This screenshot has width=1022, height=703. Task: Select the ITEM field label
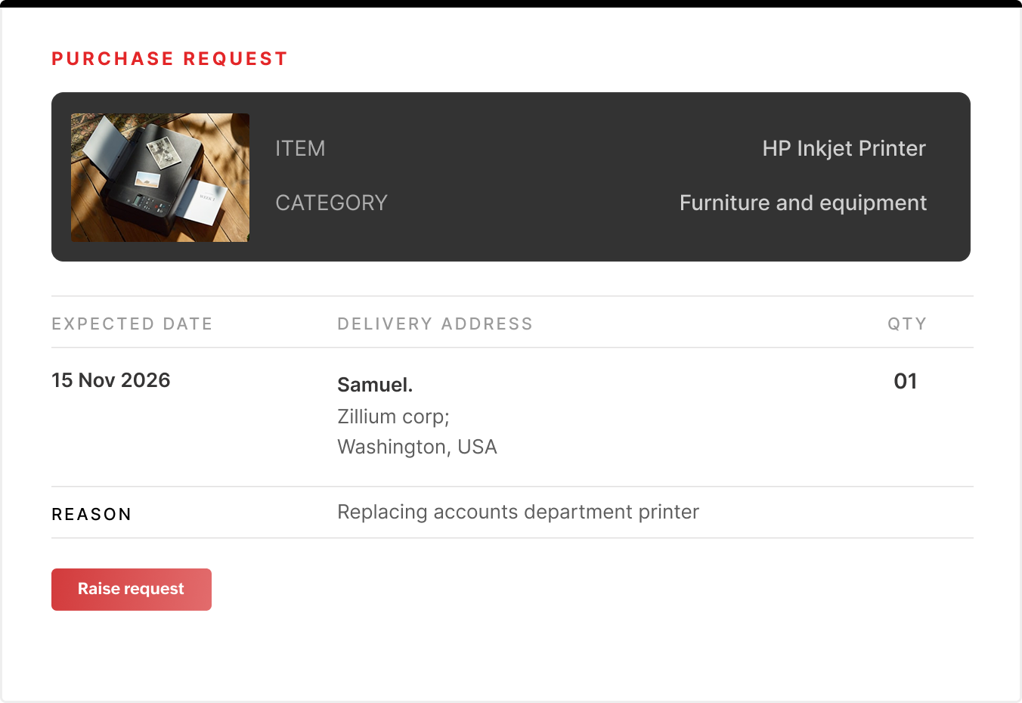click(300, 148)
